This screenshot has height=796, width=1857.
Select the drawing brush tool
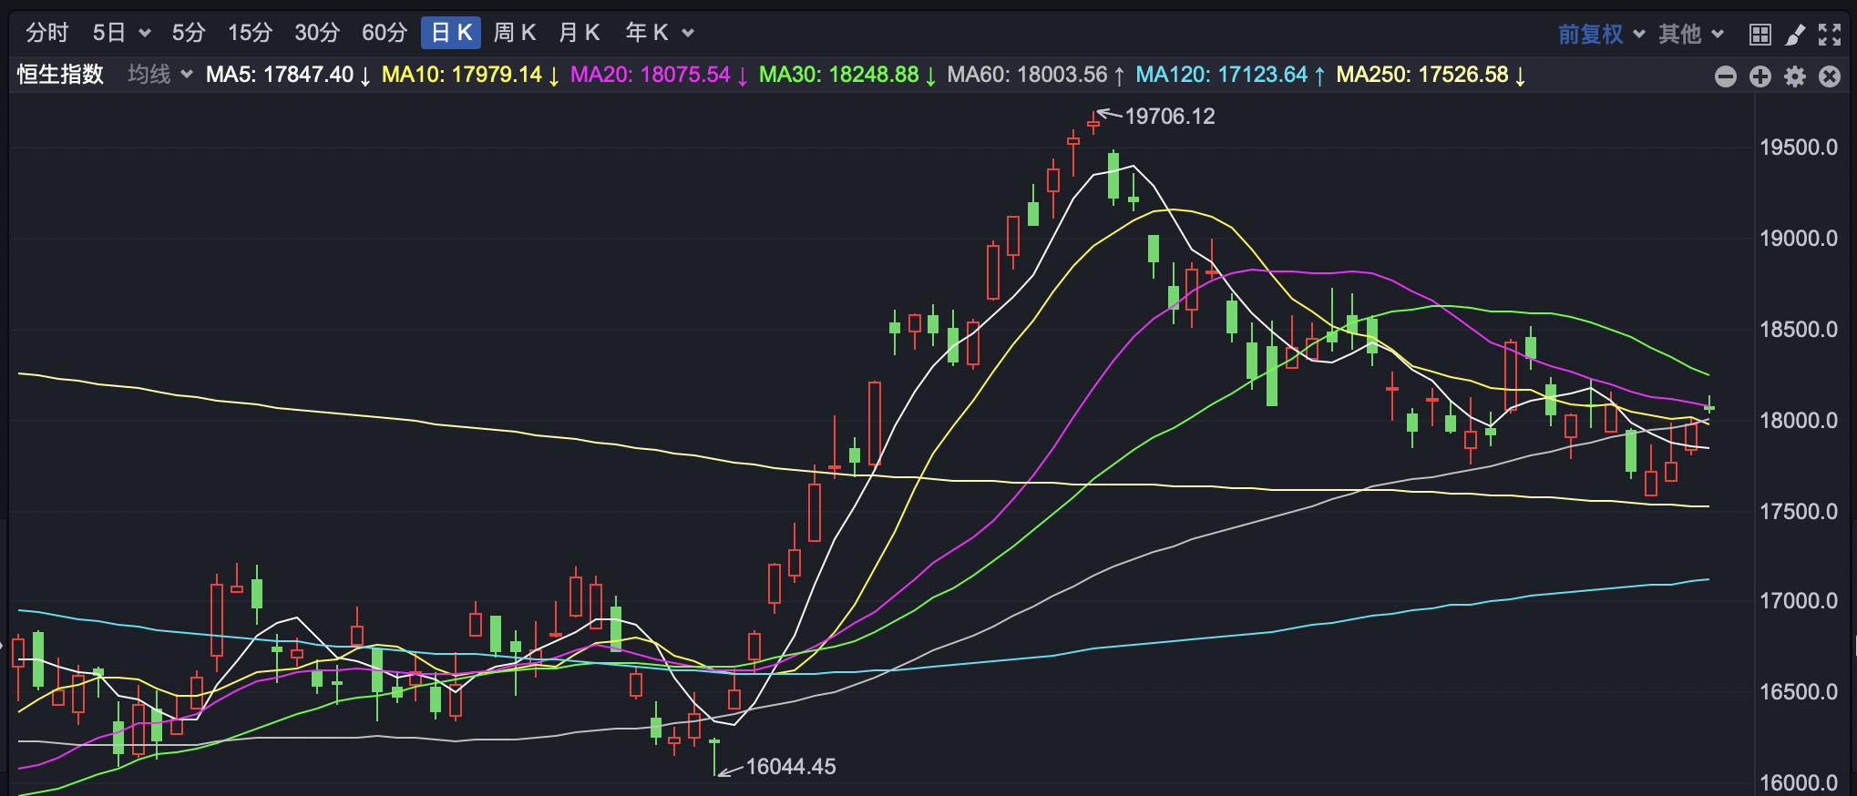[x=1795, y=35]
